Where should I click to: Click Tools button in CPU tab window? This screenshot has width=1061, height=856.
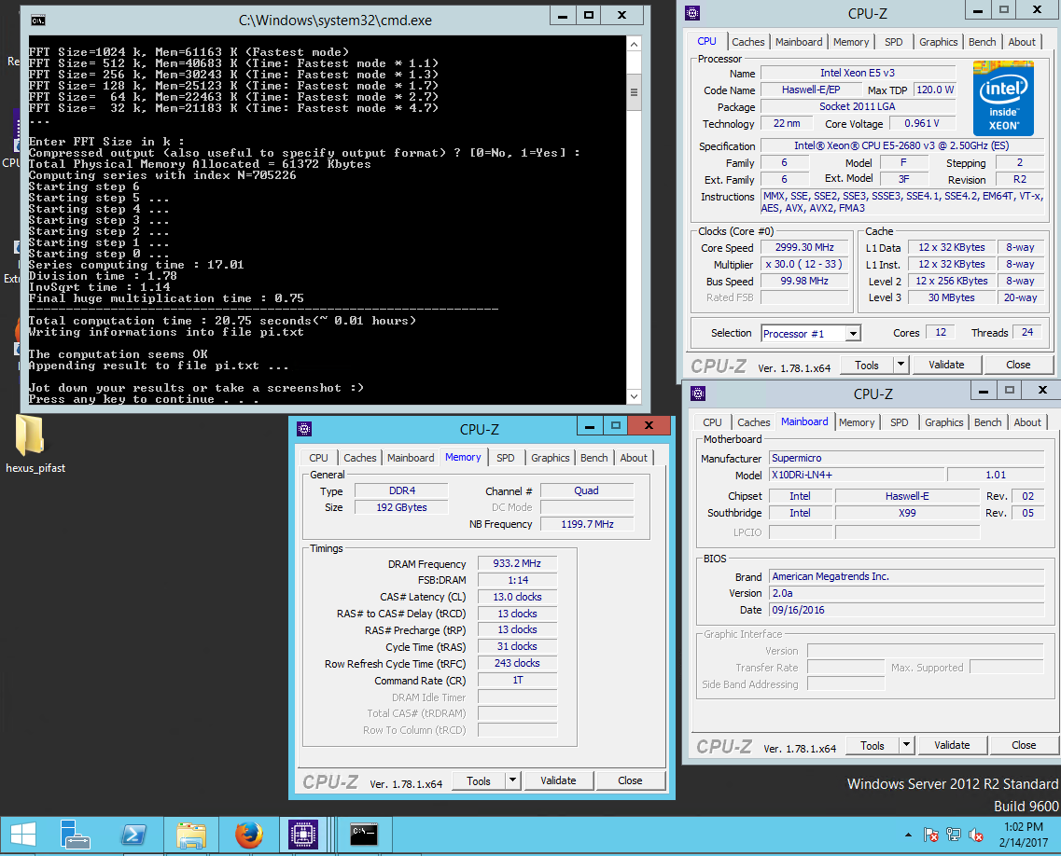pyautogui.click(x=866, y=366)
